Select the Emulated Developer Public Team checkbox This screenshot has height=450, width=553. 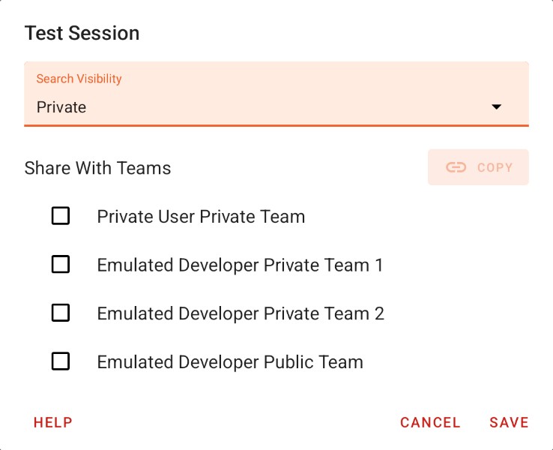click(x=60, y=361)
